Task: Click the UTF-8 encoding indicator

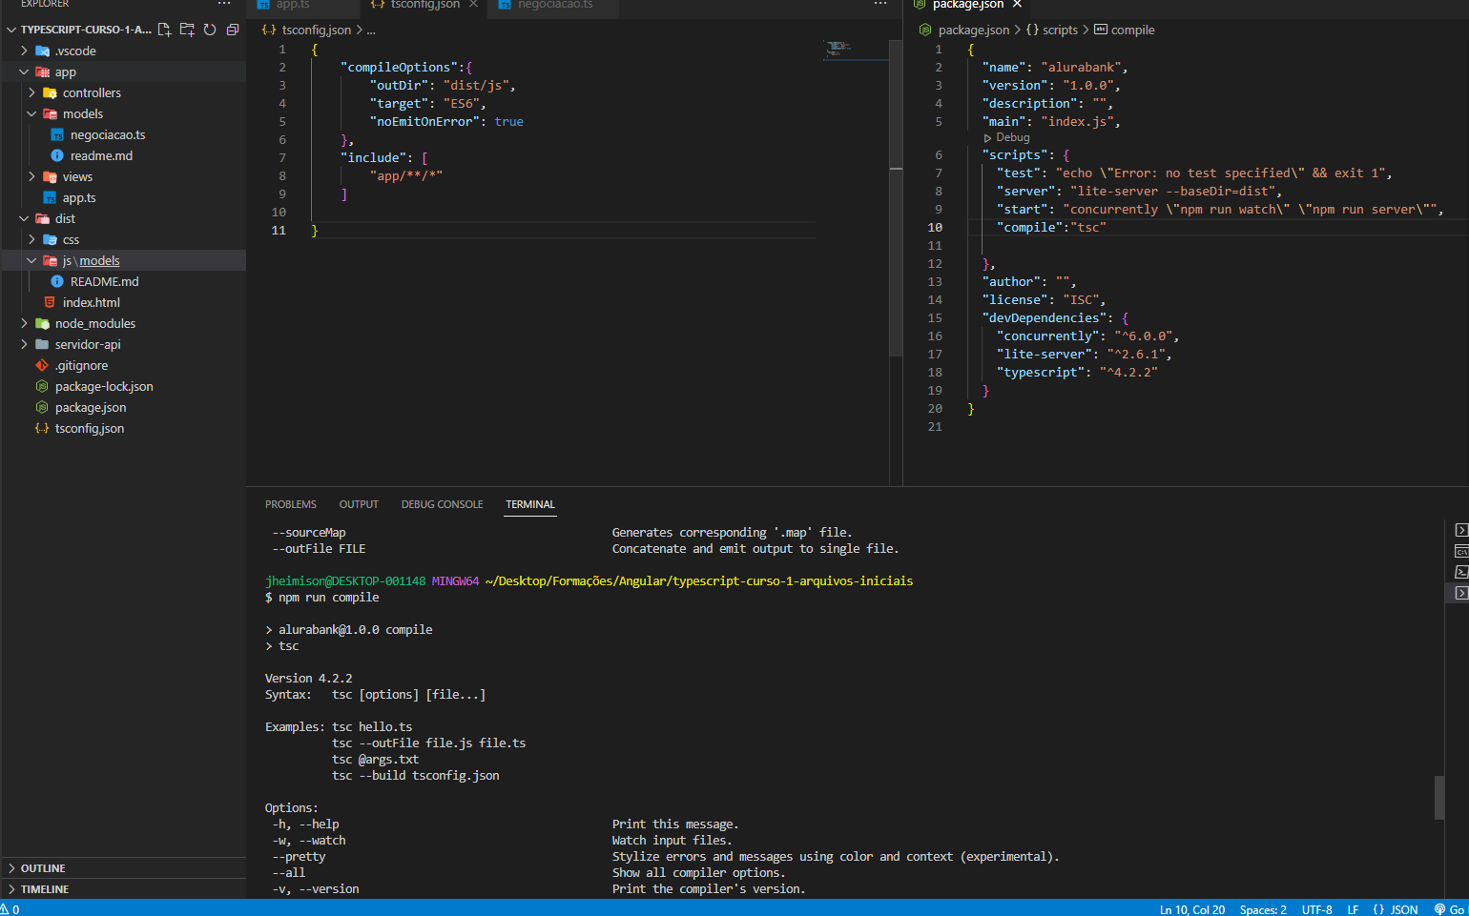Action: point(1316,909)
